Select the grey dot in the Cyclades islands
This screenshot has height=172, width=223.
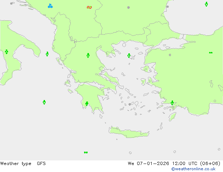pos(129,104)
